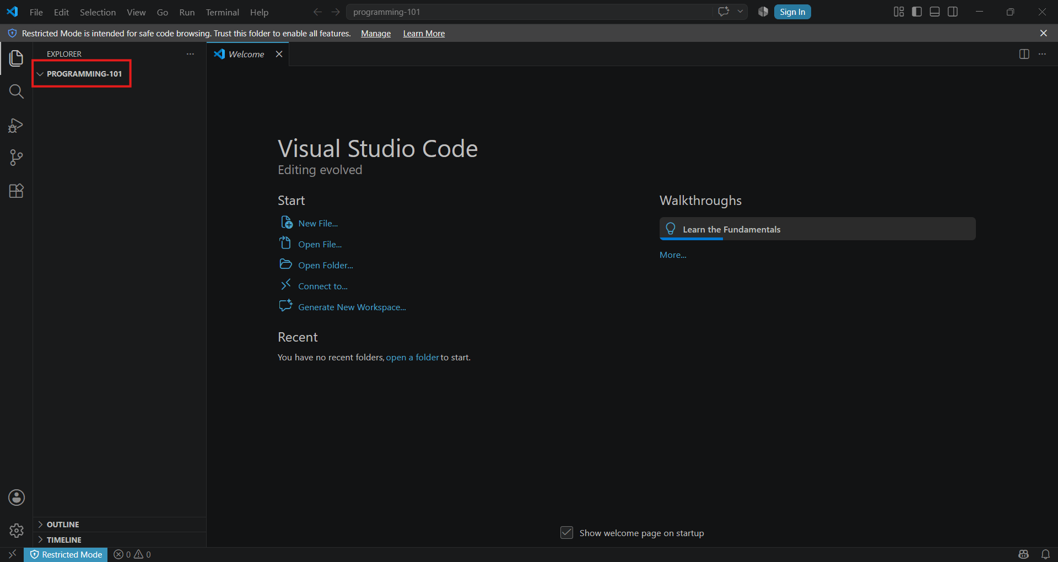Dismiss the Restricted Mode banner
Viewport: 1058px width, 562px height.
tap(1043, 33)
